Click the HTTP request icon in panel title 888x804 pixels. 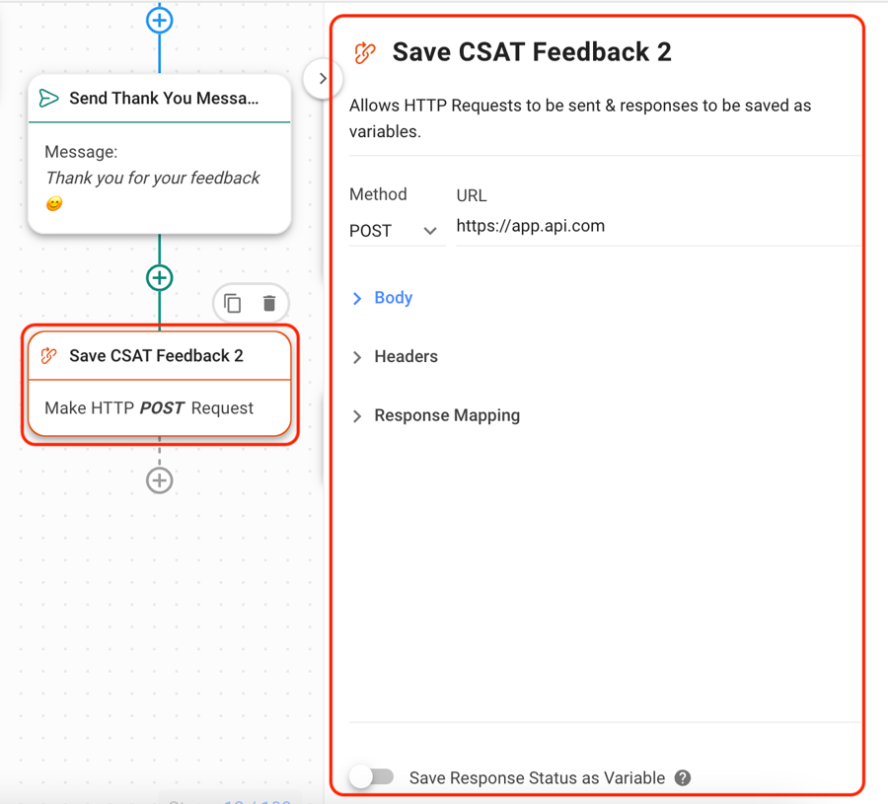[x=365, y=53]
